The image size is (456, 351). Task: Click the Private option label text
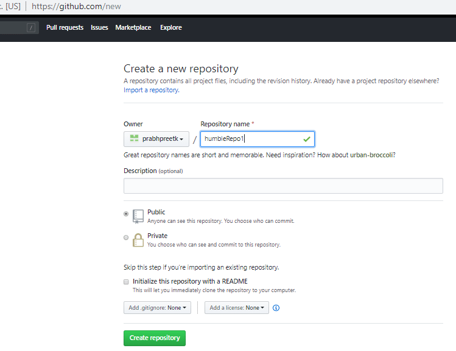pyautogui.click(x=157, y=236)
